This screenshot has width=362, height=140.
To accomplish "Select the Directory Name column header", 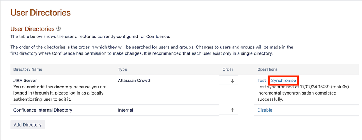I will point(28,69).
